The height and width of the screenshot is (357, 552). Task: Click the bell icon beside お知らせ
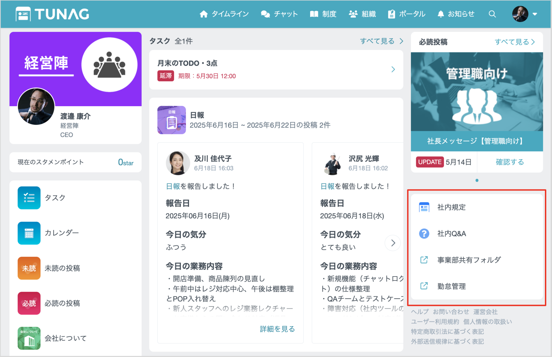coord(440,14)
